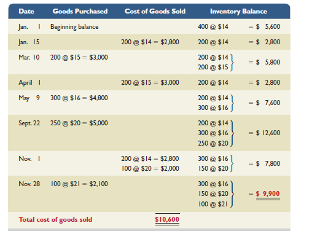Click the 300 @ $16 = $4,800 purchase
The width and height of the screenshot is (312, 242).
coord(79,98)
